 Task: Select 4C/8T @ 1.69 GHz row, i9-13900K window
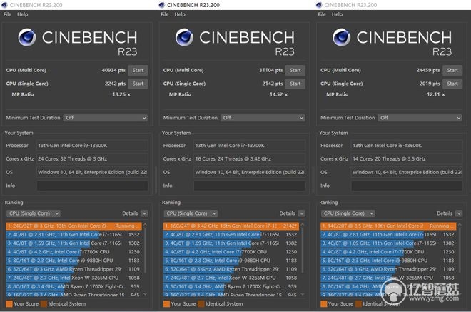(74, 243)
